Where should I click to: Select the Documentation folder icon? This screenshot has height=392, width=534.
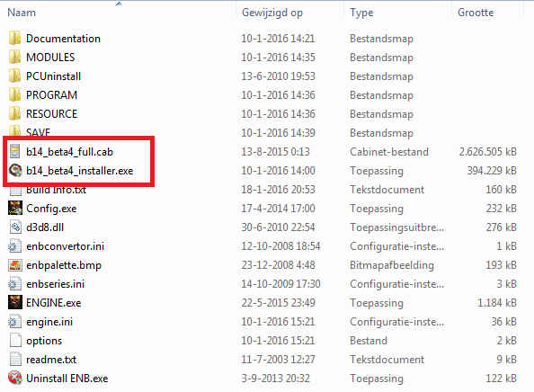14,38
